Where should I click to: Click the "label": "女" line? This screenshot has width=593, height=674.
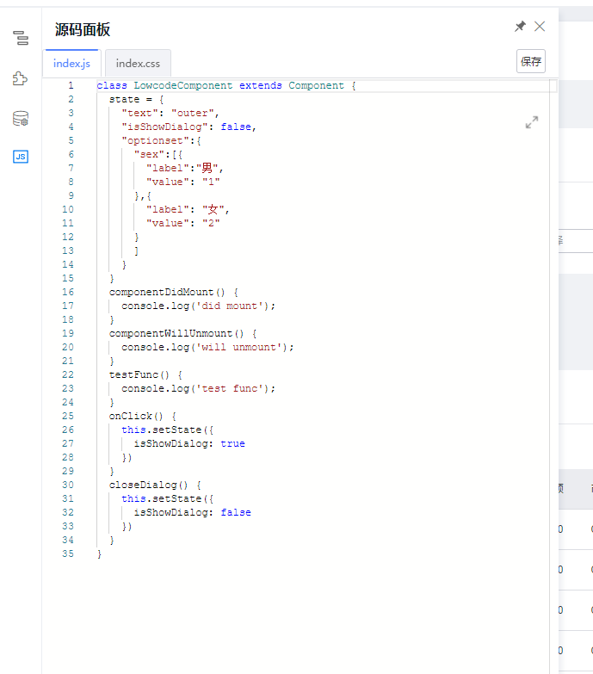(x=188, y=209)
